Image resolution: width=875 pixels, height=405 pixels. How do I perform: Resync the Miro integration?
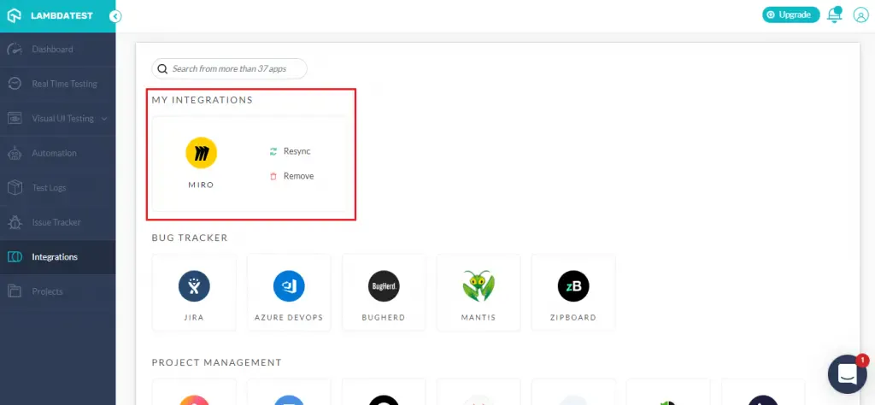291,151
